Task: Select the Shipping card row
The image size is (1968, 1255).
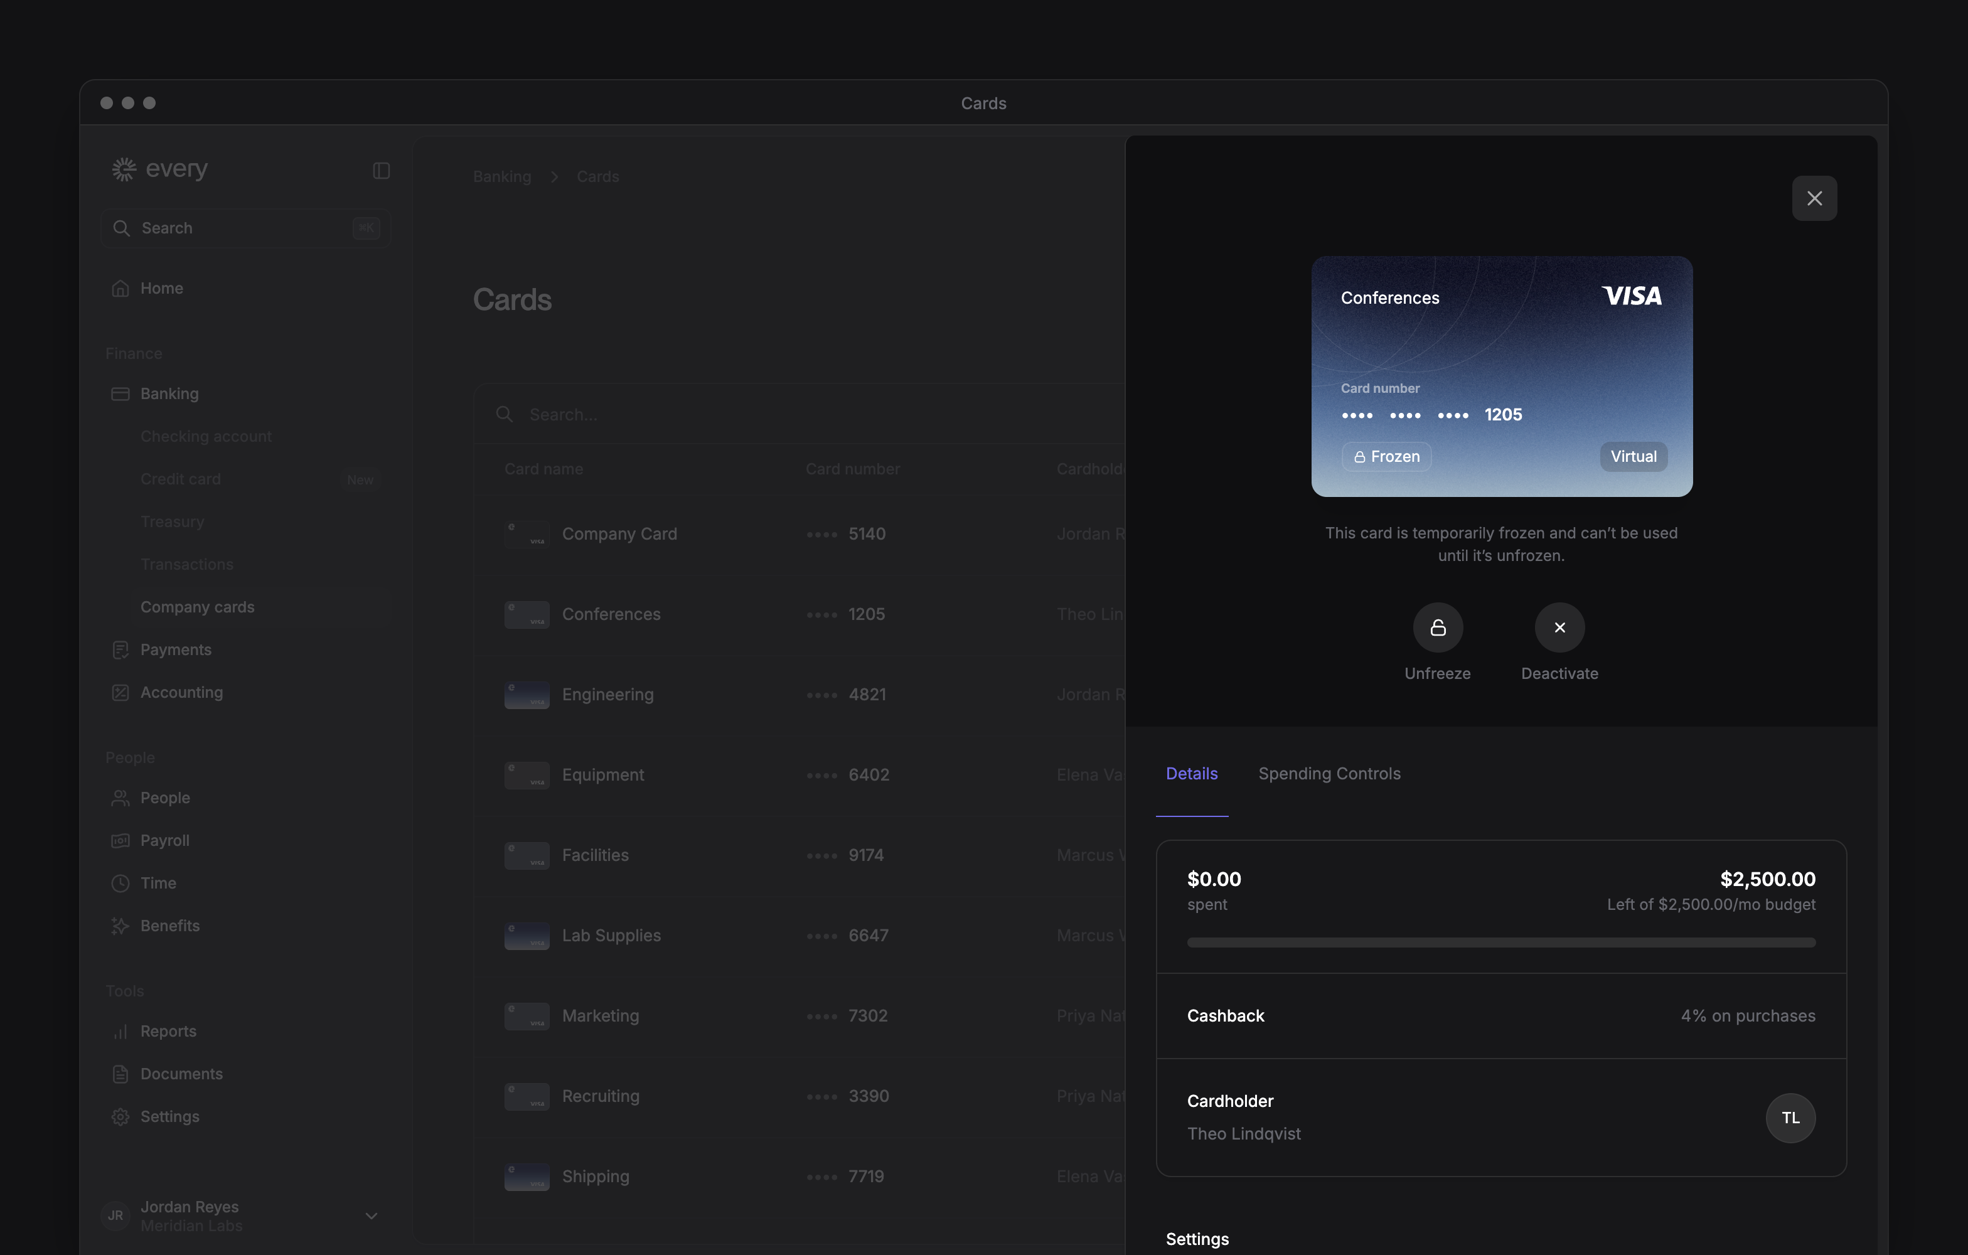Action: click(801, 1177)
